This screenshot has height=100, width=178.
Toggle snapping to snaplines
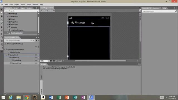[57, 61]
